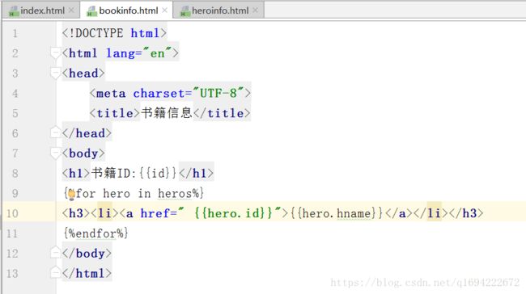Viewport: 526px width, 294px height.
Task: Collapse the head tag fold on line 3
Action: tap(55, 73)
